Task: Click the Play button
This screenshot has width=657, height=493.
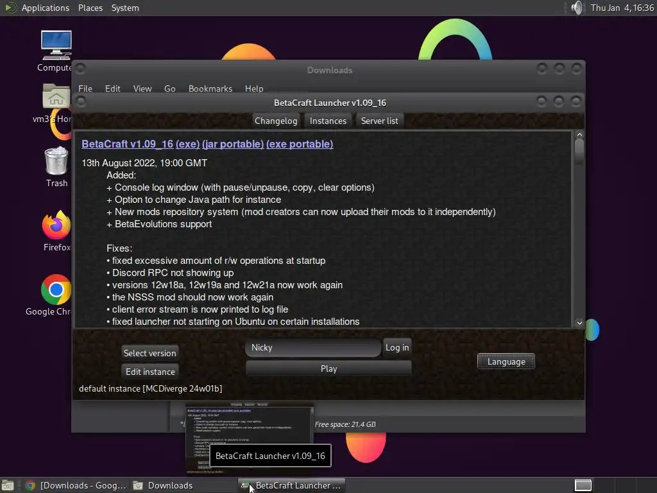Action: click(328, 368)
